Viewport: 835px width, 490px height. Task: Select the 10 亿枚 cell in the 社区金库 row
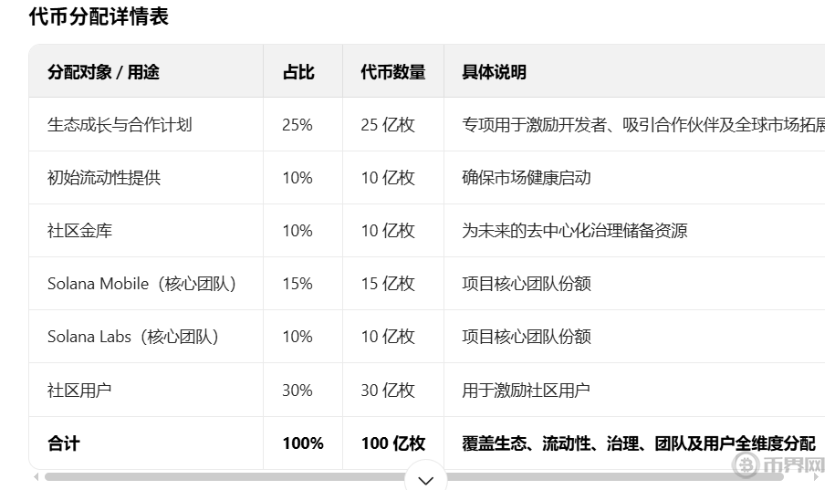tap(388, 231)
